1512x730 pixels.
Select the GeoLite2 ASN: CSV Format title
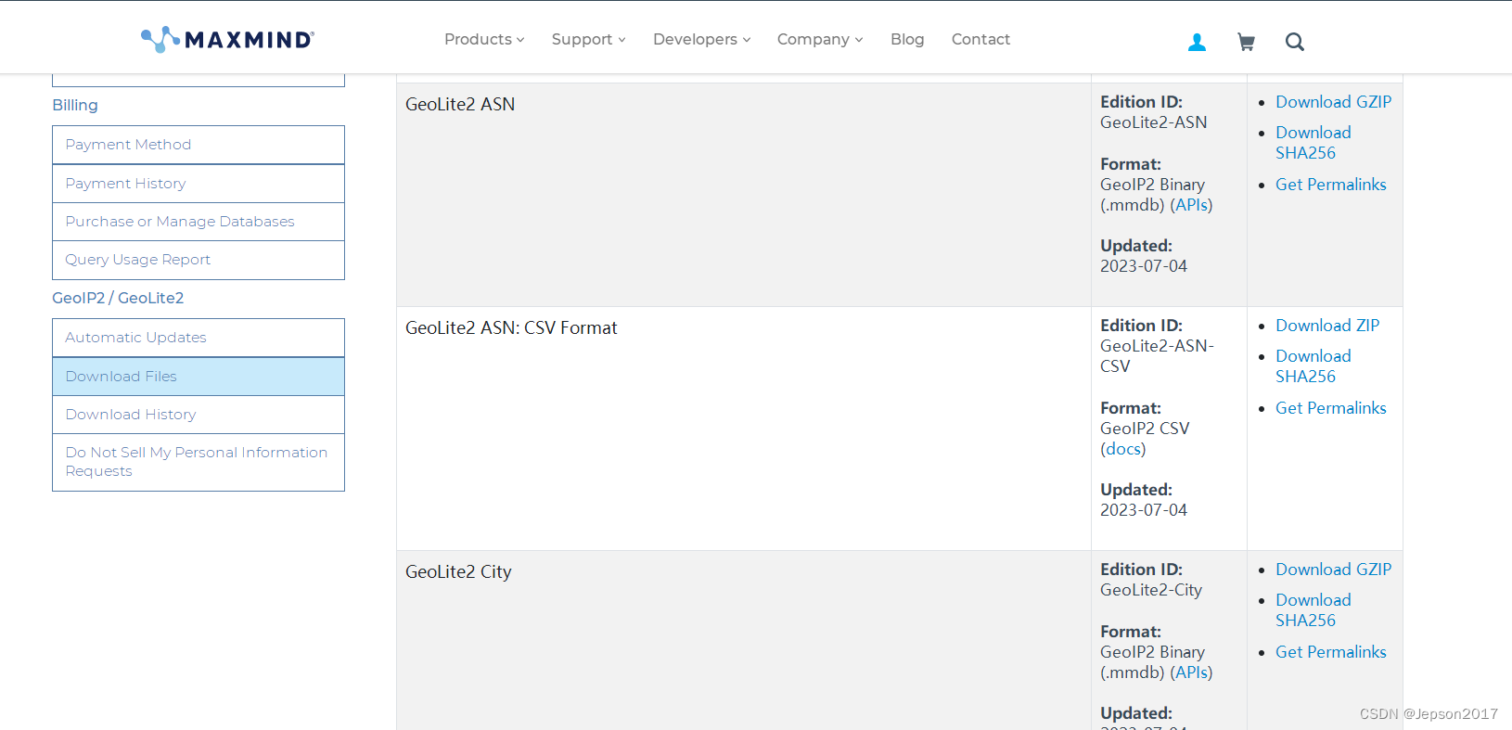[511, 327]
